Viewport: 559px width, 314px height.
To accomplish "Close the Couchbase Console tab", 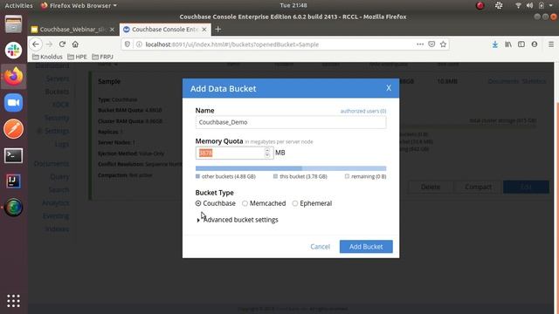I will coord(204,30).
